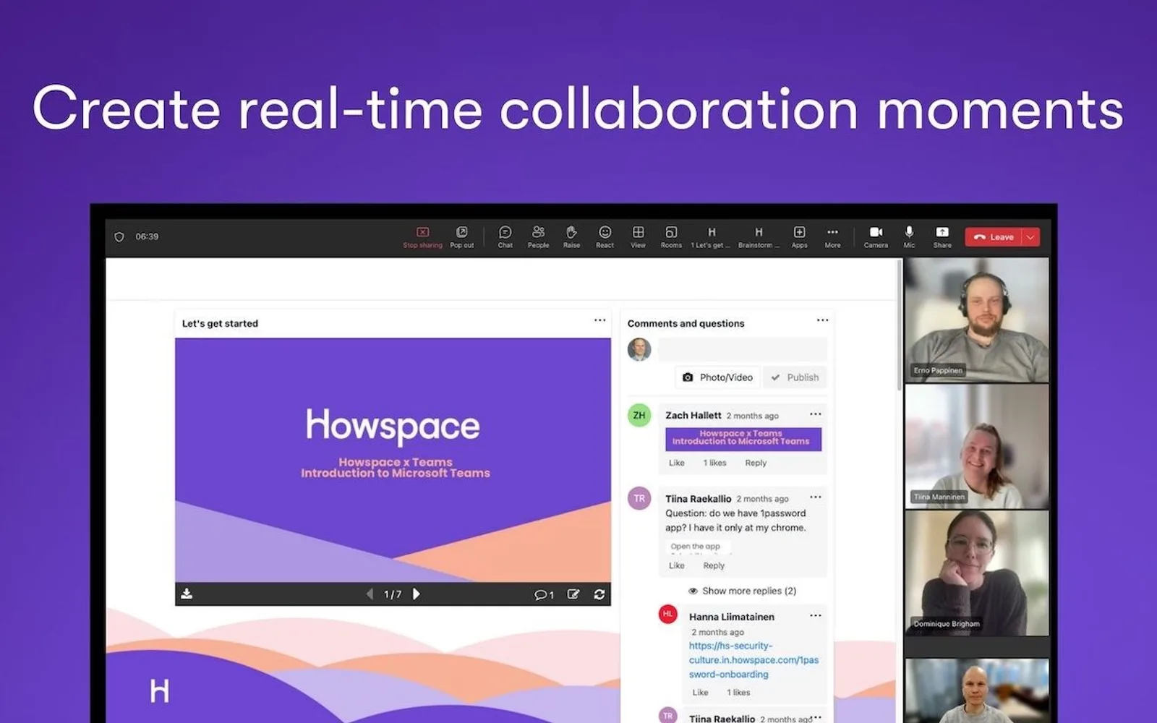Open options for Tiina Raekallio's question
The image size is (1157, 723).
pyautogui.click(x=816, y=497)
